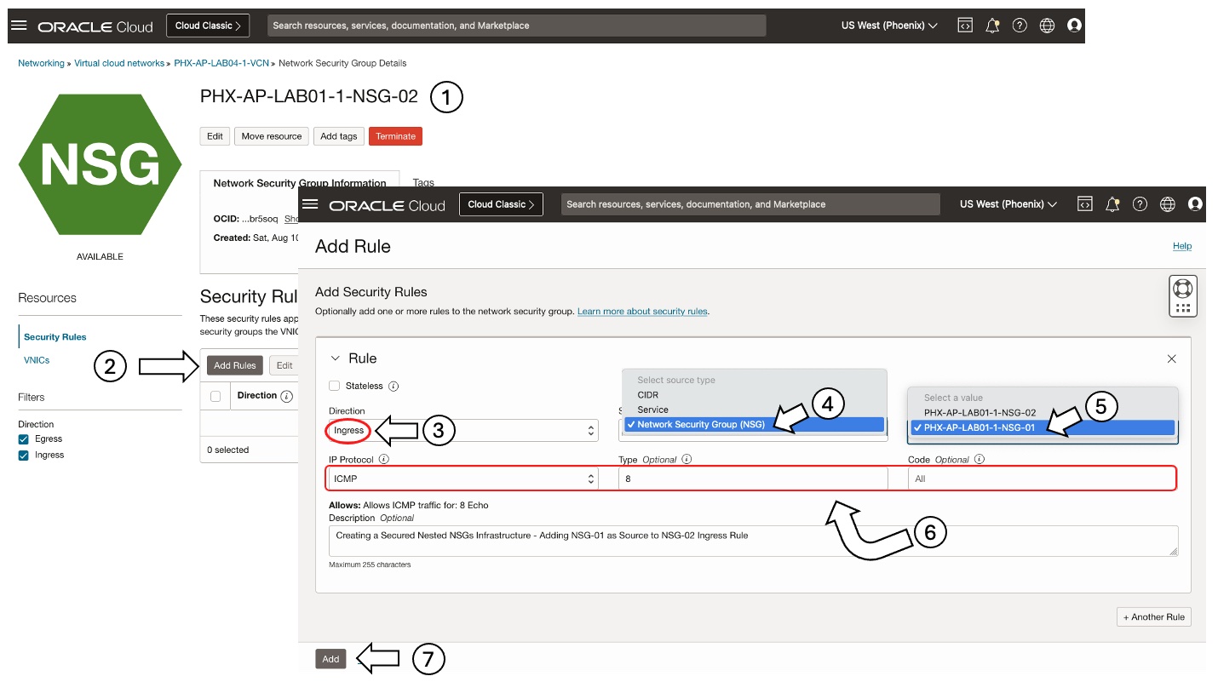Open language globe in NSG details window
1218x682 pixels.
tap(1048, 26)
